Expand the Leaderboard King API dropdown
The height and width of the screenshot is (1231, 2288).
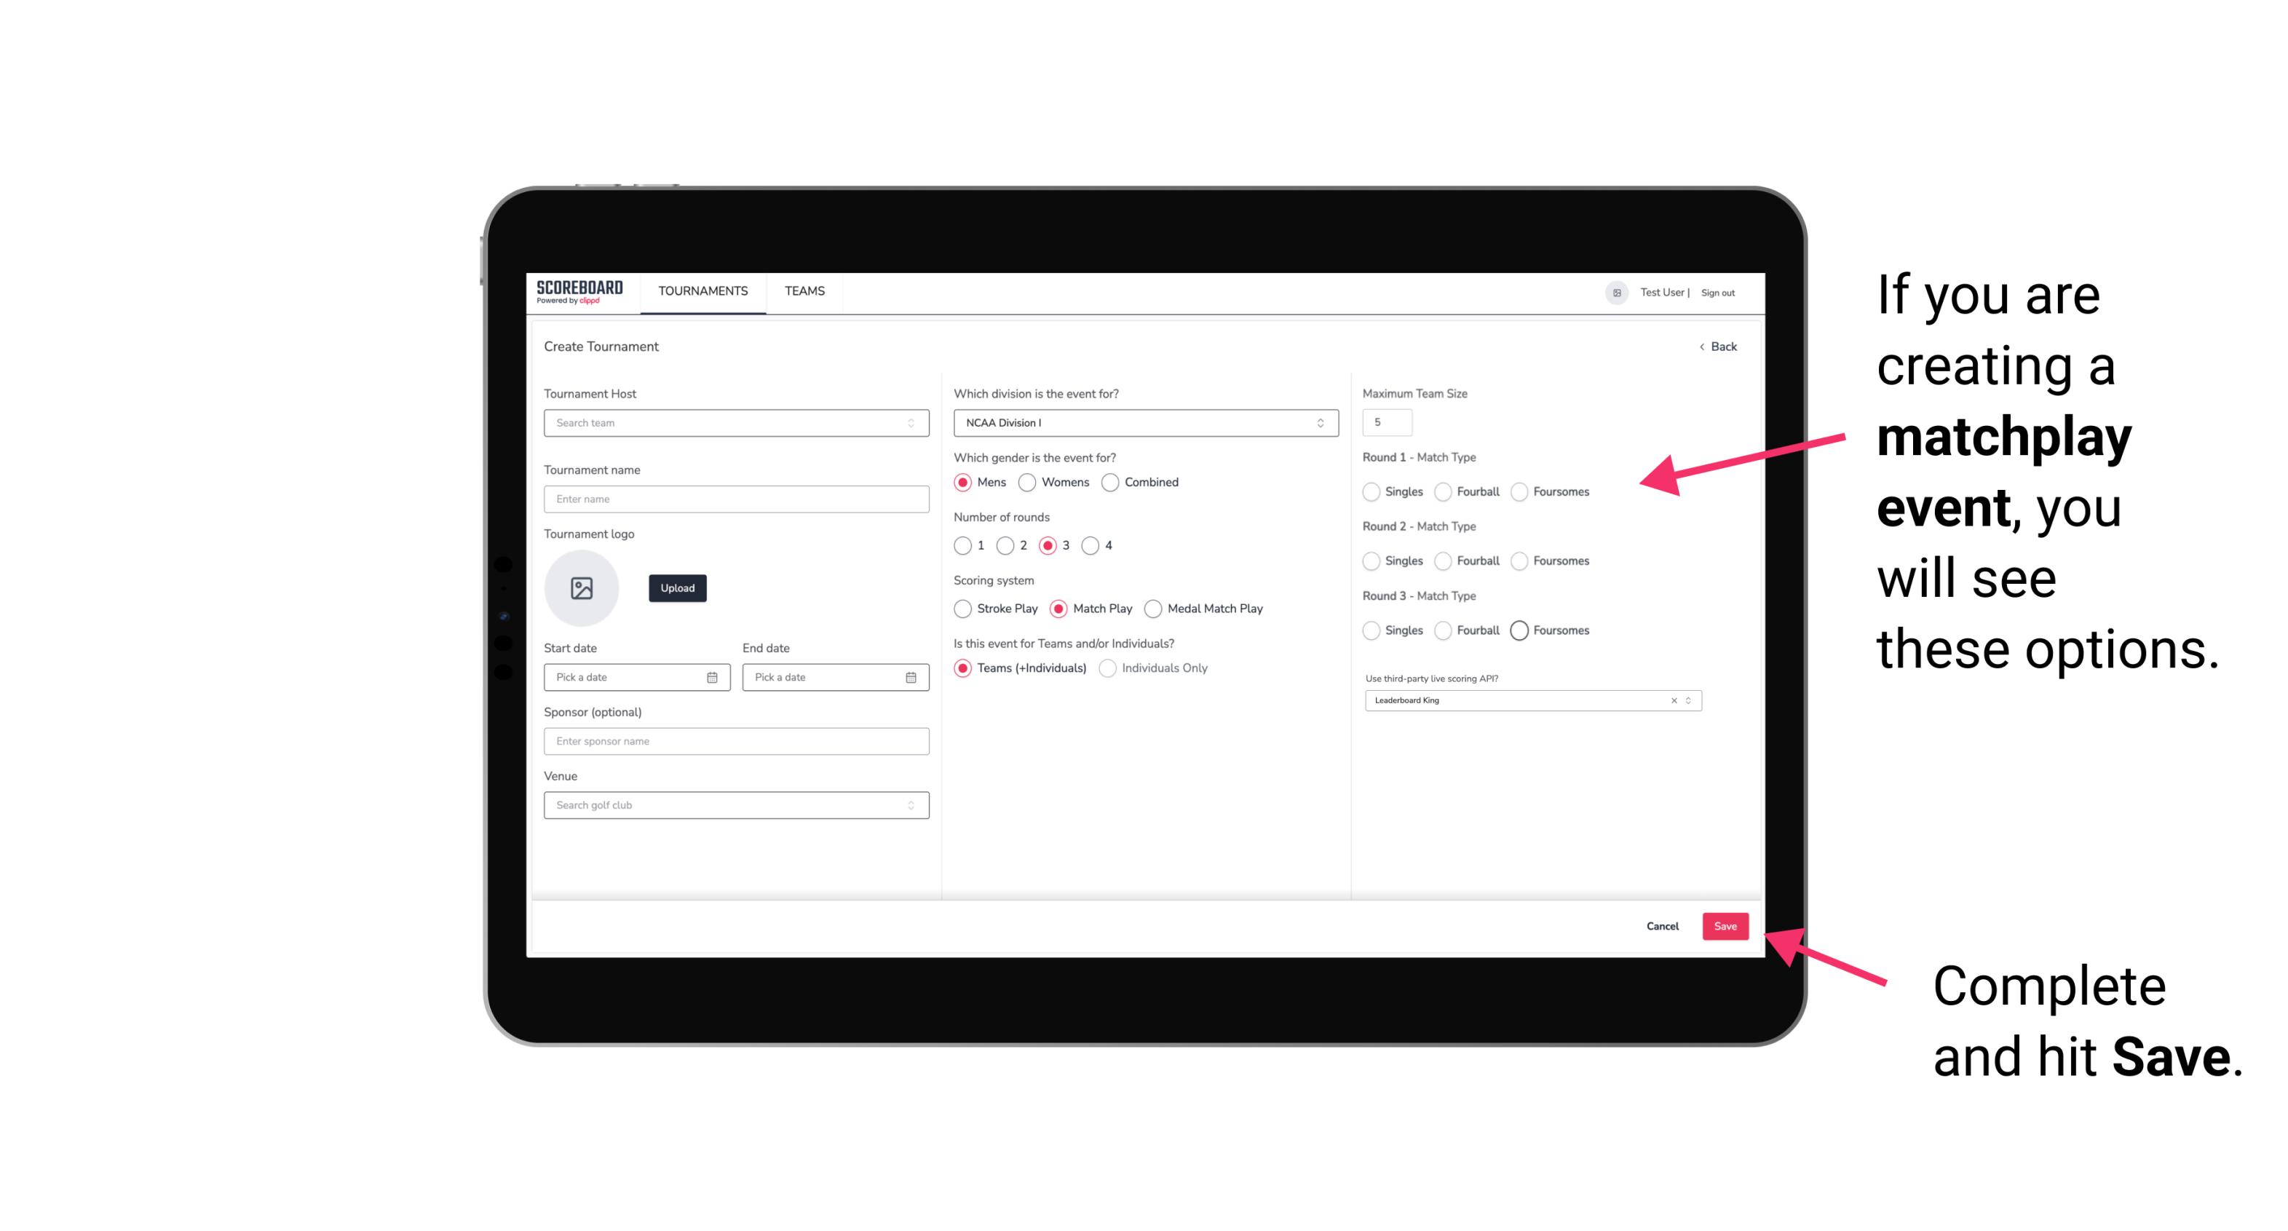[1687, 700]
